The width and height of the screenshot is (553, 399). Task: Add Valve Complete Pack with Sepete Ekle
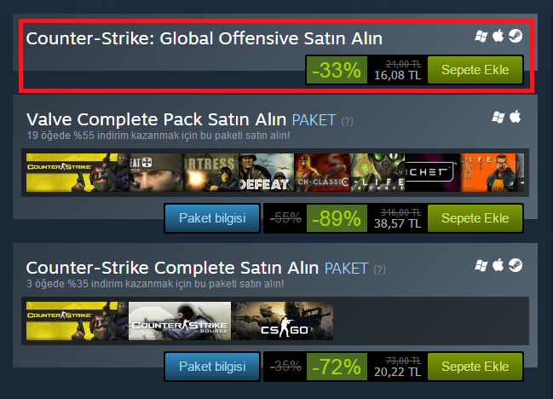pos(475,218)
